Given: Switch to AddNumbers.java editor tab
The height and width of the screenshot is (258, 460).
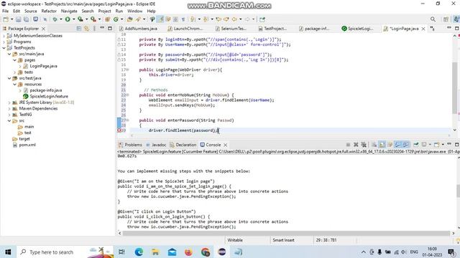Looking at the screenshot, I should click(x=138, y=29).
